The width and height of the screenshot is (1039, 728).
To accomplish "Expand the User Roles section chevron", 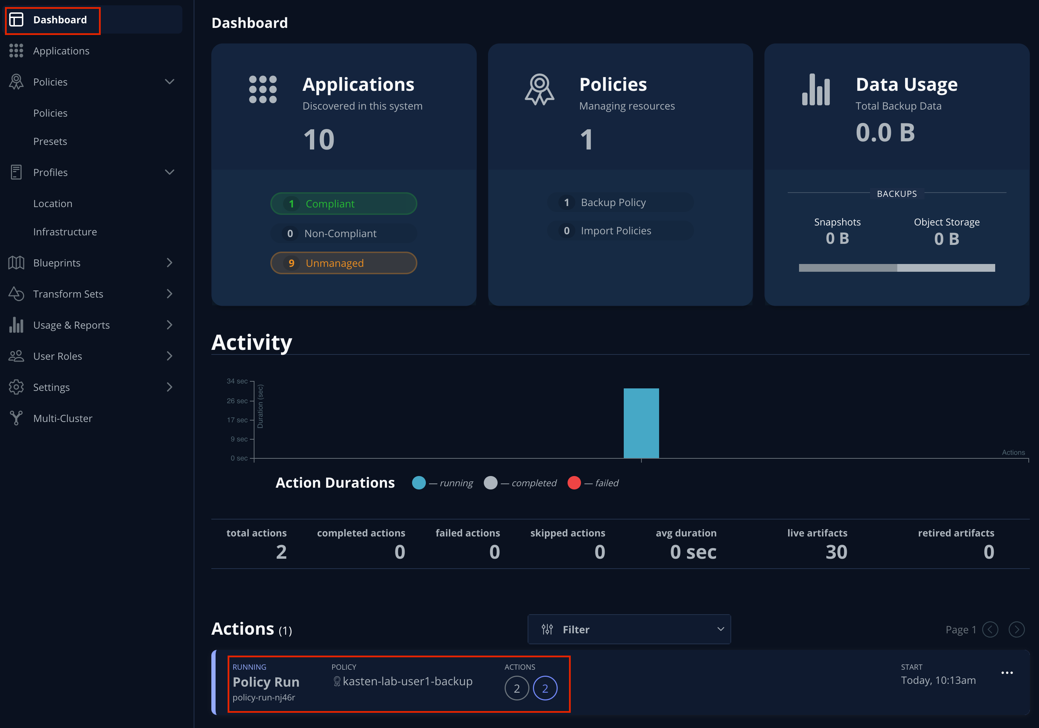I will (x=170, y=356).
